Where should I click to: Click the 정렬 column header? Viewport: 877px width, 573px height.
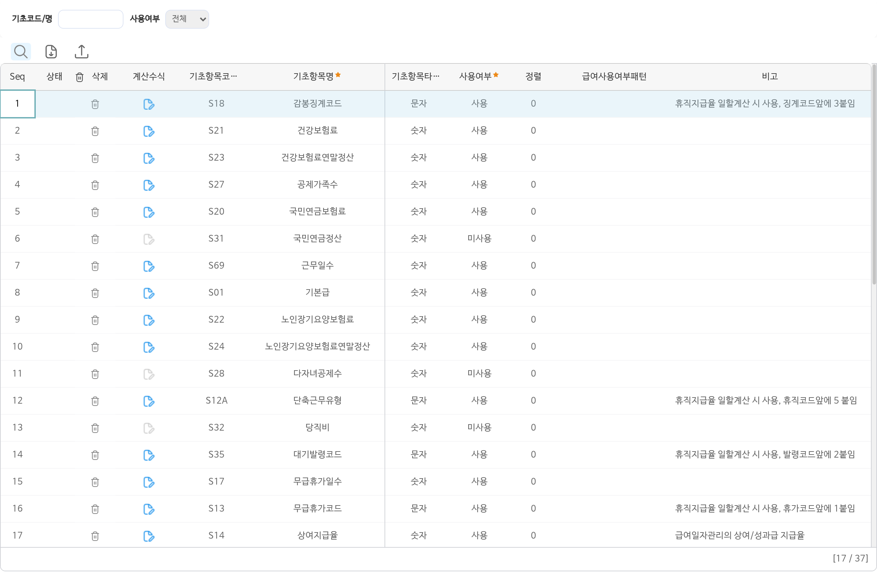(533, 76)
